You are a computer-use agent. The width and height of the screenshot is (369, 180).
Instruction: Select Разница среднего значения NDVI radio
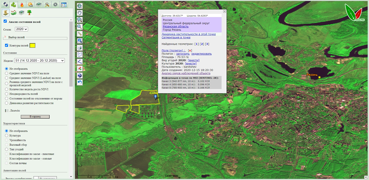coord(7,83)
